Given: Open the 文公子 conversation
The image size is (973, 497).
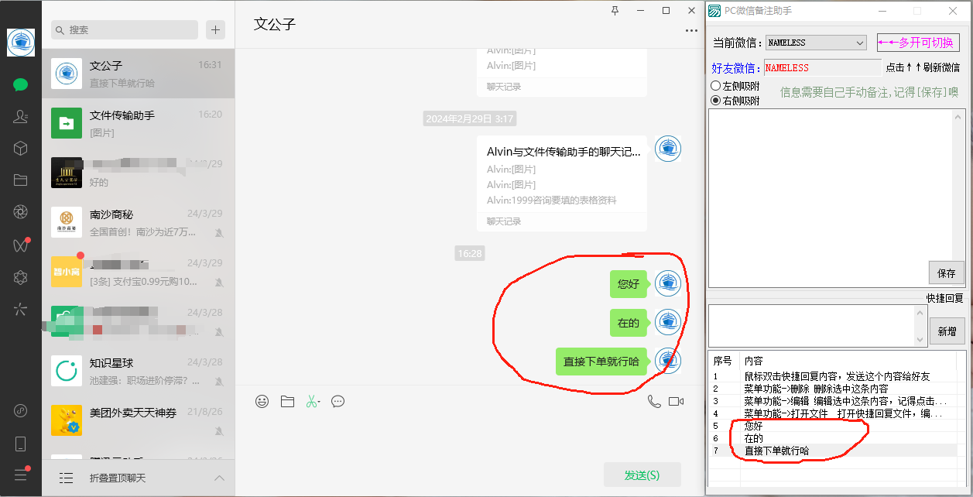Looking at the screenshot, I should 139,74.
